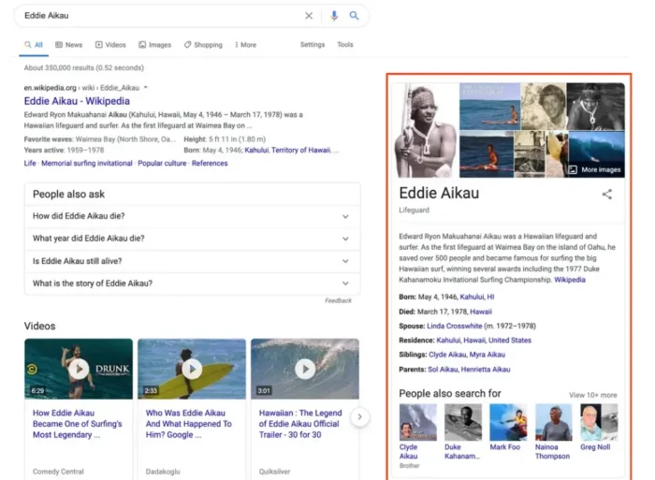Expand 'Is Eddie Aikau still alive?'
This screenshot has width=655, height=480.
click(192, 261)
